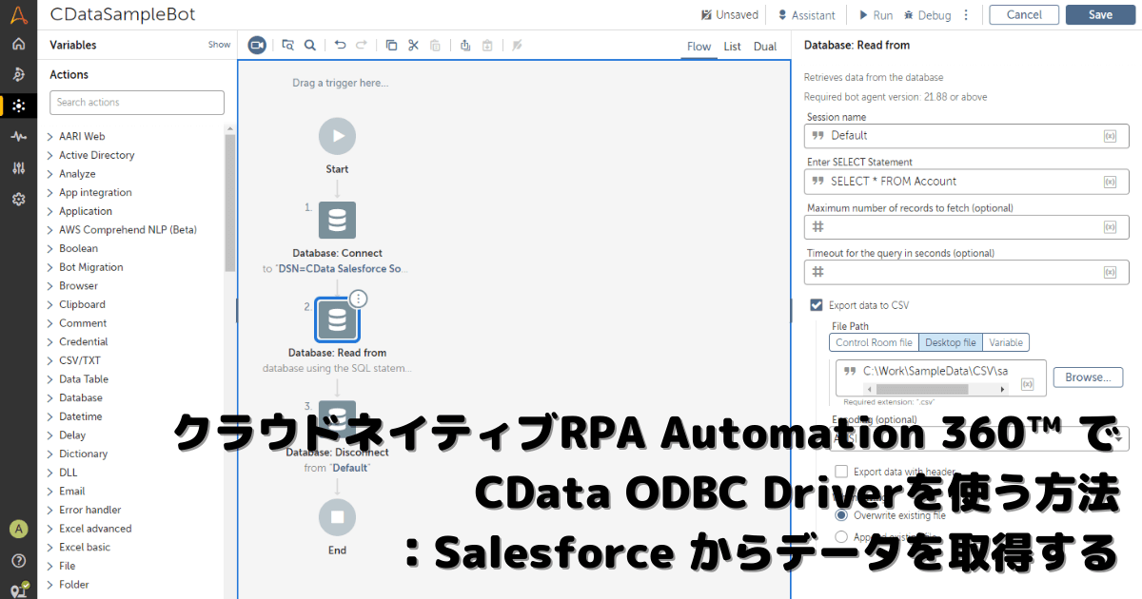Select Overwrite existing file radio option
The height and width of the screenshot is (599, 1142).
pyautogui.click(x=841, y=515)
